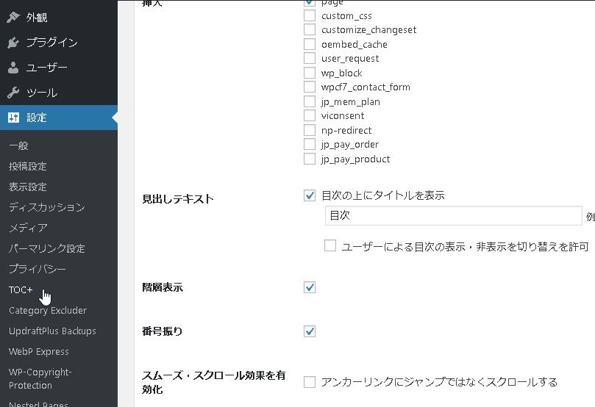Toggle the 番号振り checkbox
Viewport: 595px width, 407px height.
coord(310,331)
